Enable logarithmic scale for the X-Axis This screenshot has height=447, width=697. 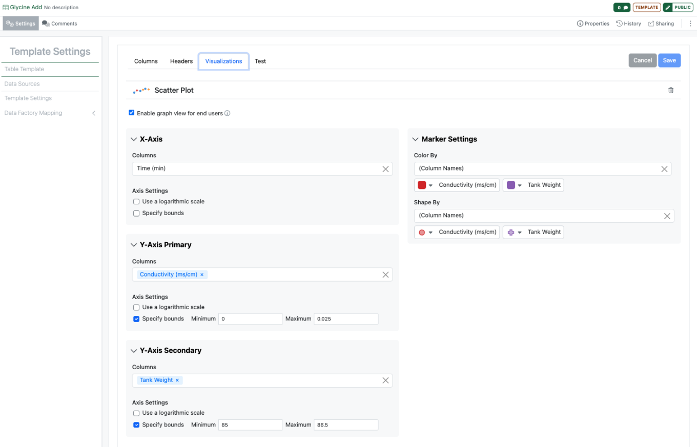point(136,202)
